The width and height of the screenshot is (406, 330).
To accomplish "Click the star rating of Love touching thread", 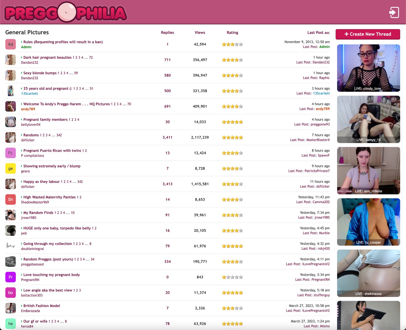I will point(232,277).
